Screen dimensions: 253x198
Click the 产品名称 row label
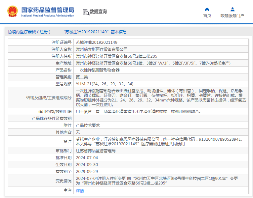63,70
